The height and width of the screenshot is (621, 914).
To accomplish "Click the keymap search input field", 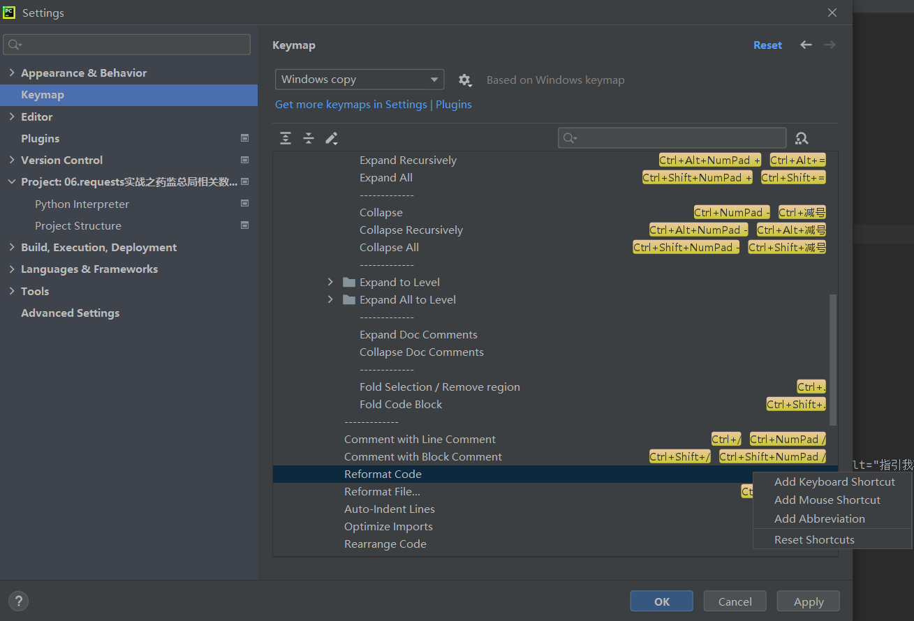I will coord(670,137).
